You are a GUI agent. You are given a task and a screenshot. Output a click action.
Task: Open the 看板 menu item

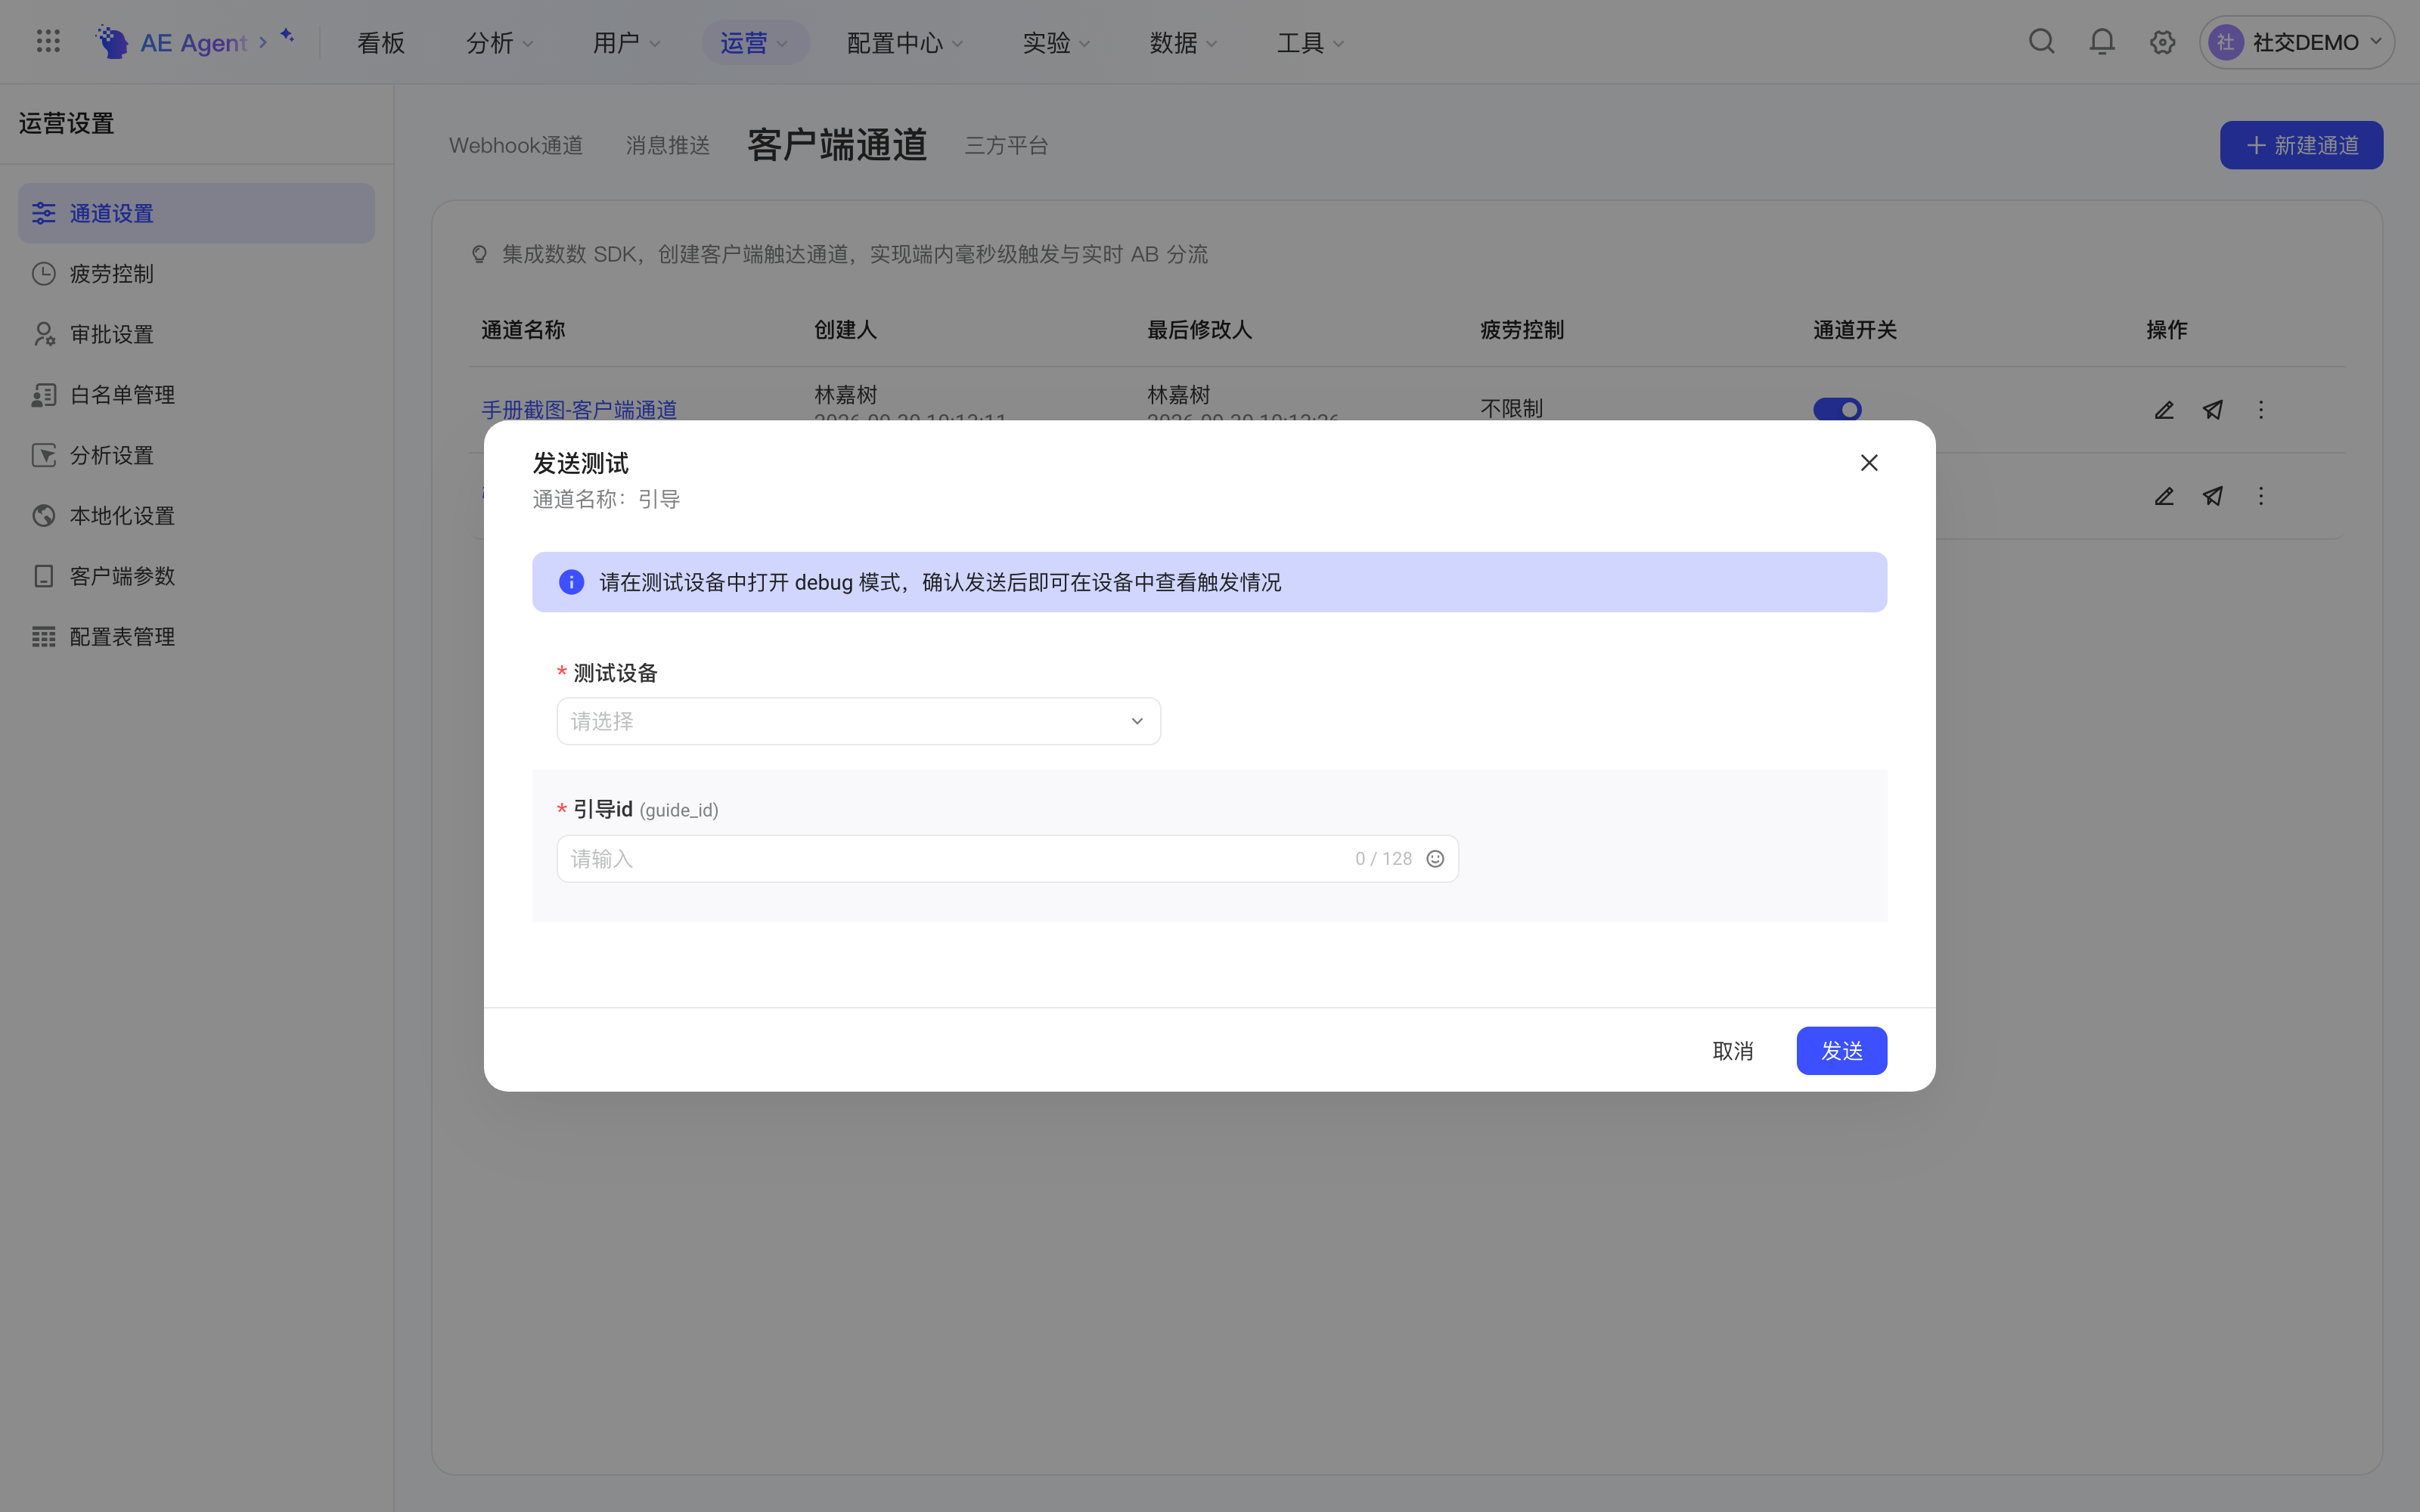(x=381, y=43)
